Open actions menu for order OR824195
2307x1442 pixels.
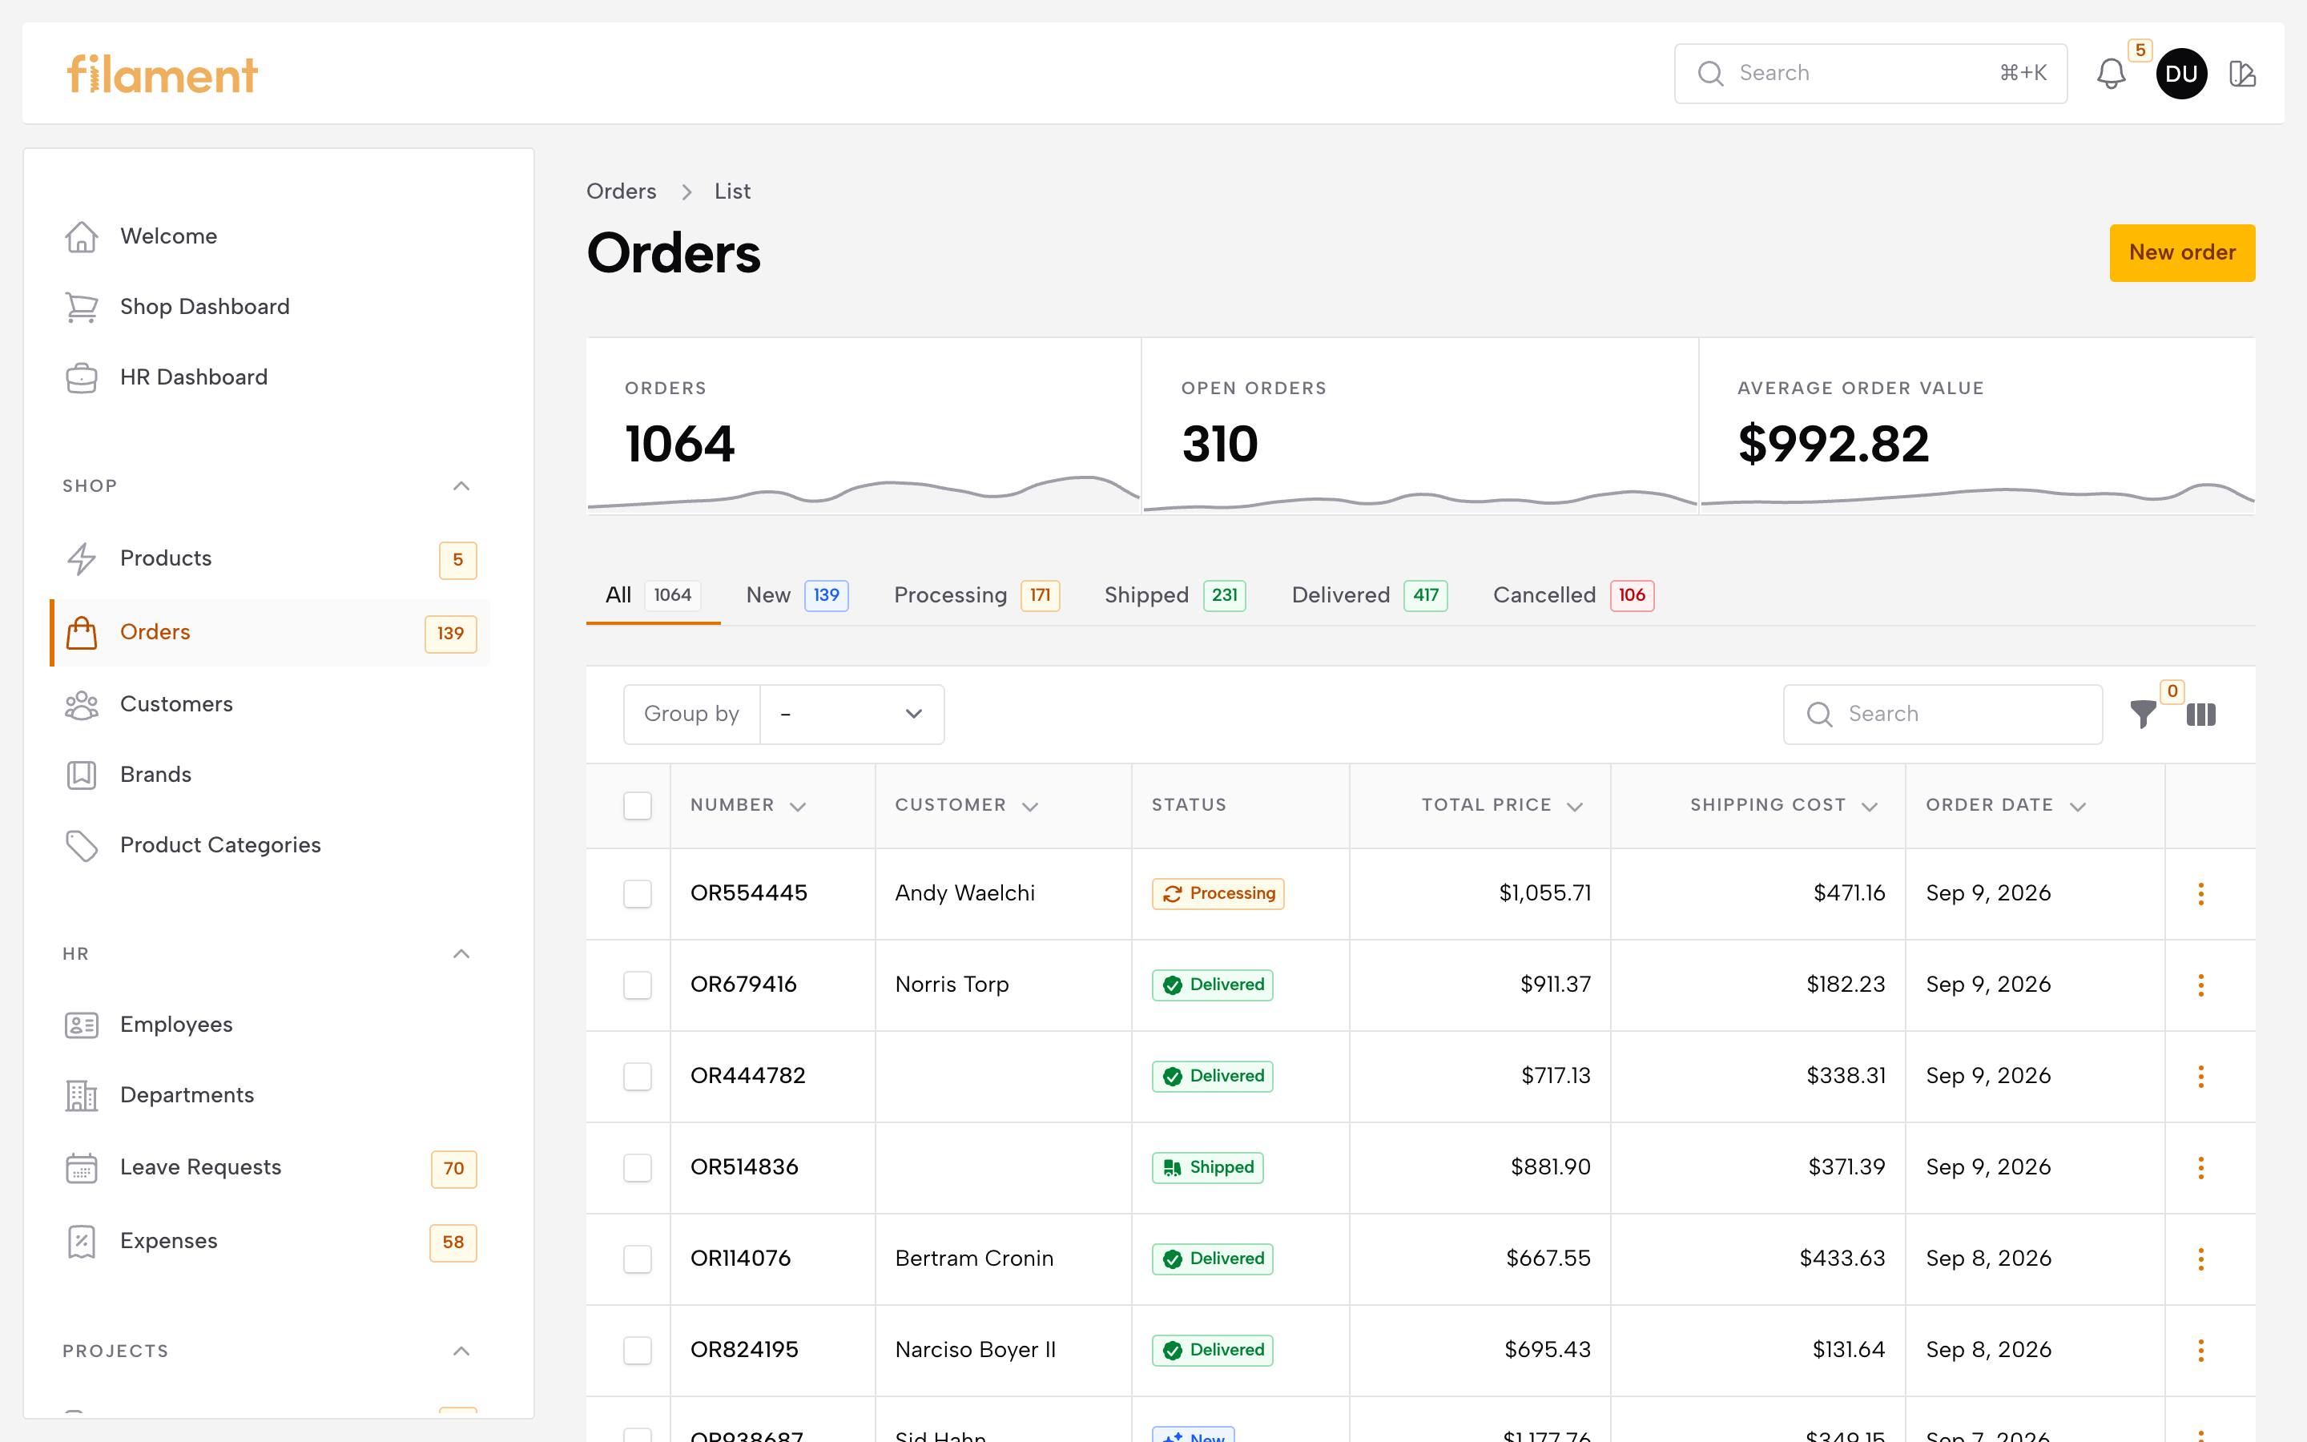click(x=2200, y=1351)
